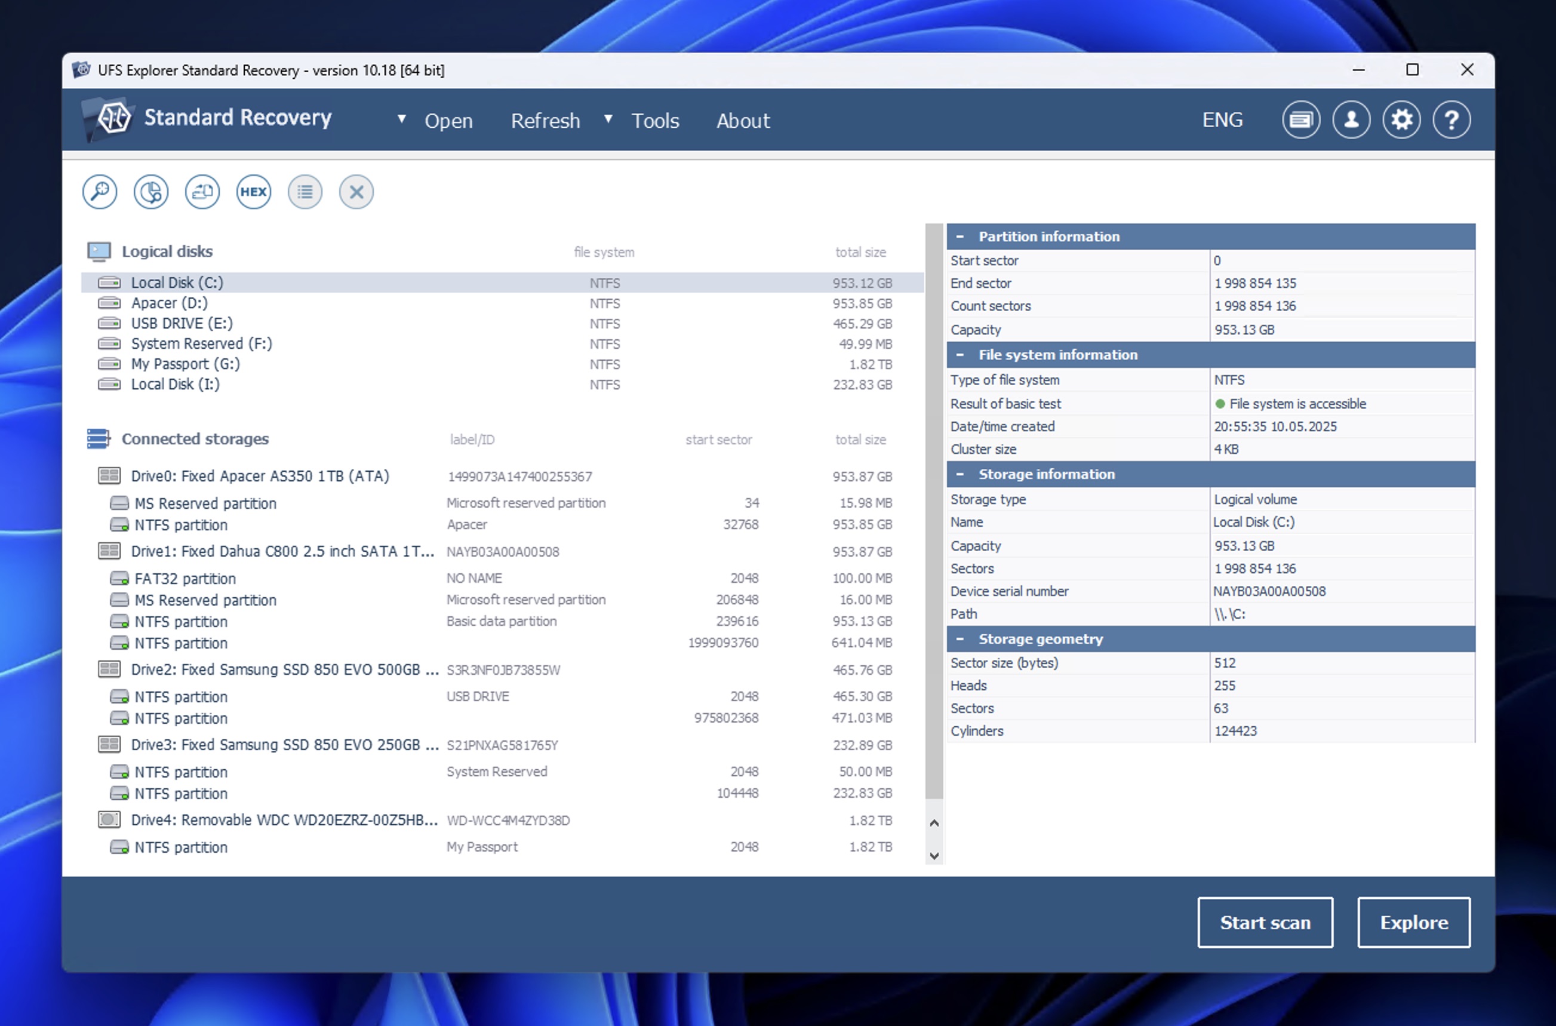Open the HEX viewer tool
Viewport: 1556px width, 1026px height.
[x=254, y=192]
